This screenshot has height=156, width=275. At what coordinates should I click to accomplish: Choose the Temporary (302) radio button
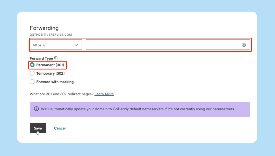(32, 73)
